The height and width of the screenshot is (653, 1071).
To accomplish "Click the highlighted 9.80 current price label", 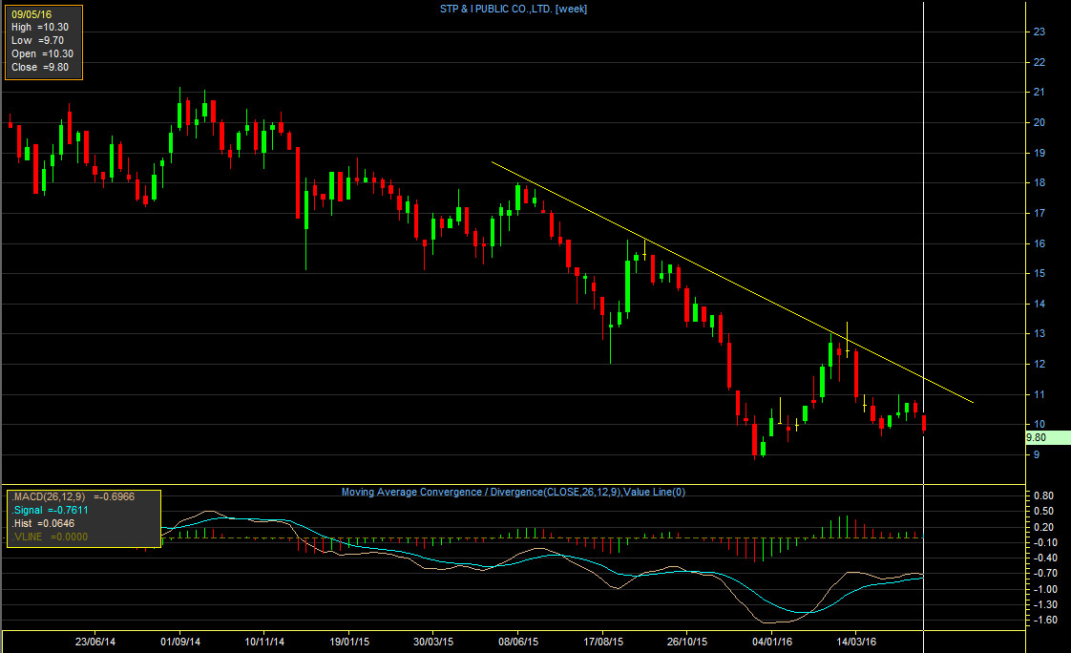I will (x=1048, y=438).
